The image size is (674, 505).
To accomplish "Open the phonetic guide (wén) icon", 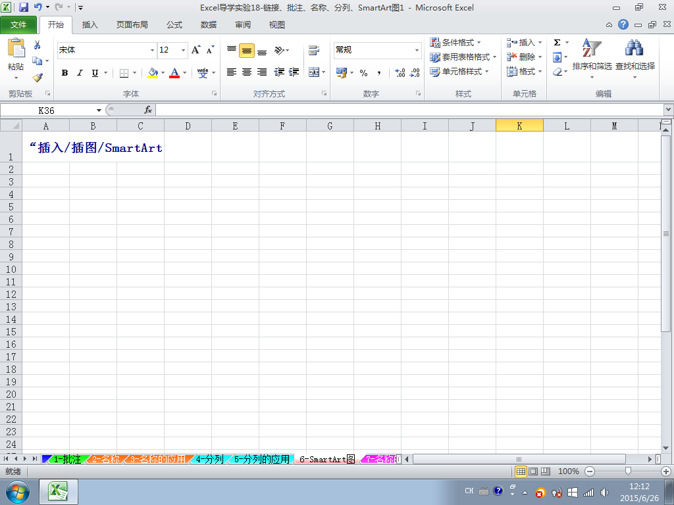I will (203, 73).
